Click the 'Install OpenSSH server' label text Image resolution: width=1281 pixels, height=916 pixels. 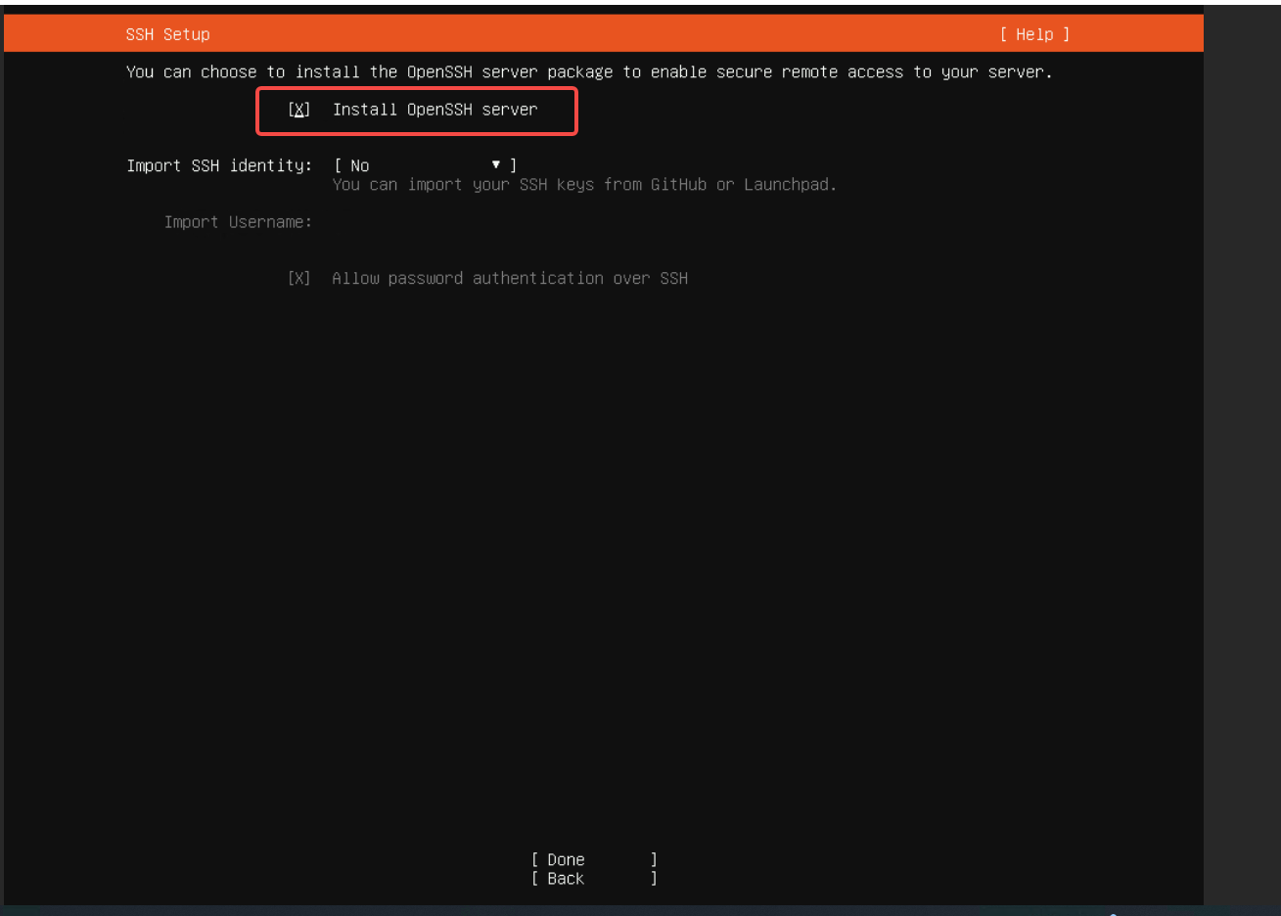[435, 110]
